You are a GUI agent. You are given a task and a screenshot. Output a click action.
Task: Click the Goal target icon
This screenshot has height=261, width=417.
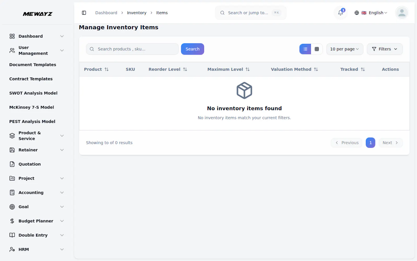click(x=12, y=207)
